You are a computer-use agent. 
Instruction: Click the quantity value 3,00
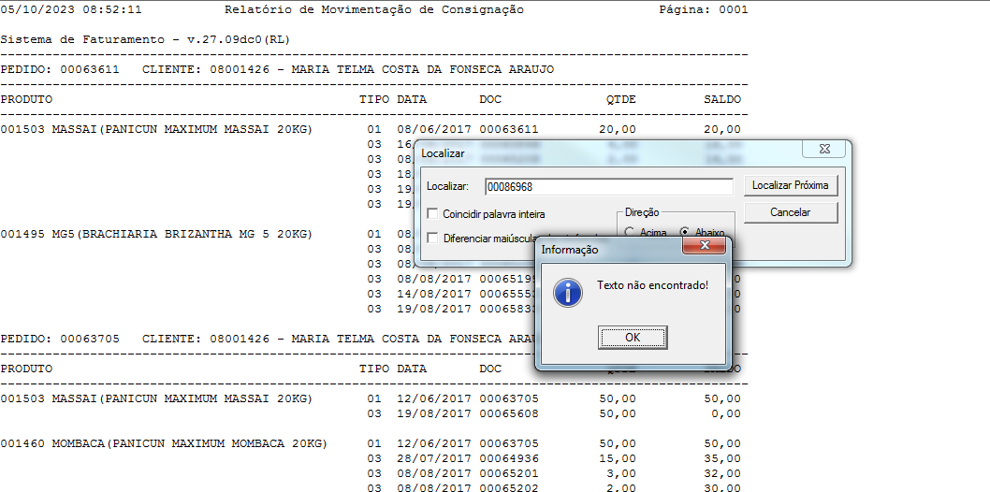pos(621,473)
